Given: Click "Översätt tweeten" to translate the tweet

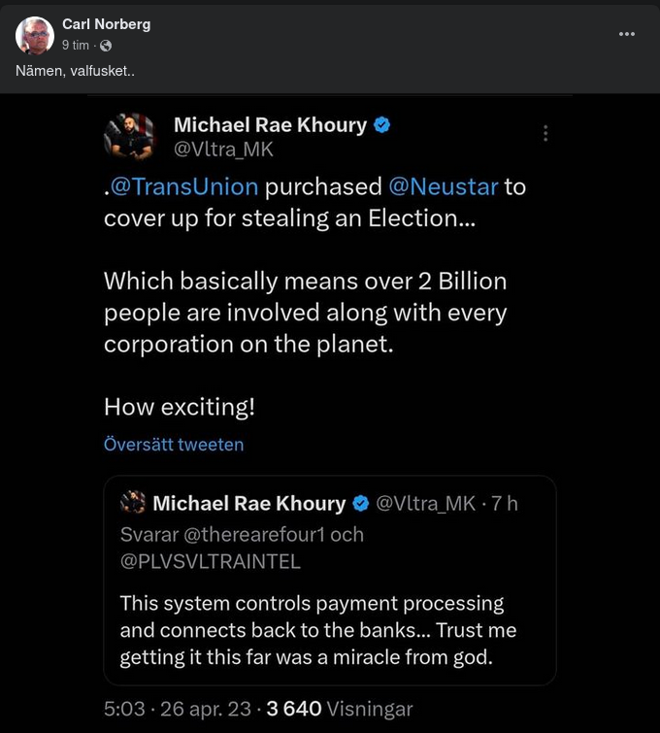Looking at the screenshot, I should [174, 445].
